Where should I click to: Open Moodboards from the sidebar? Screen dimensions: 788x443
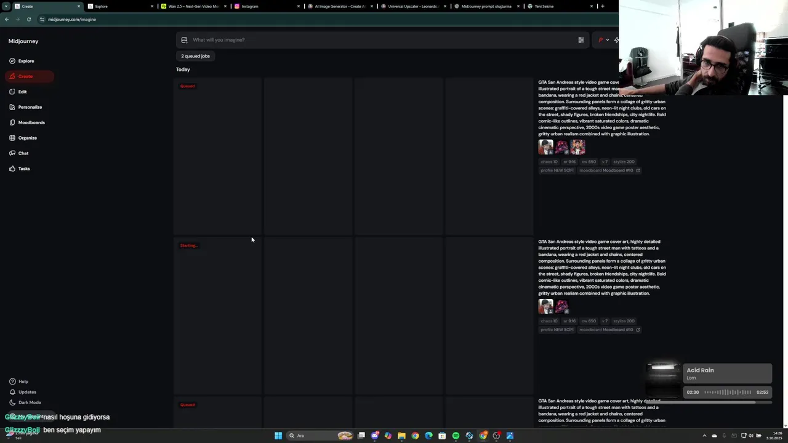tap(26, 122)
